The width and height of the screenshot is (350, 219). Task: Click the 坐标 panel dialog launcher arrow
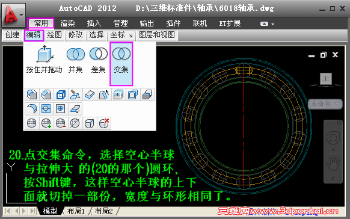click(131, 35)
